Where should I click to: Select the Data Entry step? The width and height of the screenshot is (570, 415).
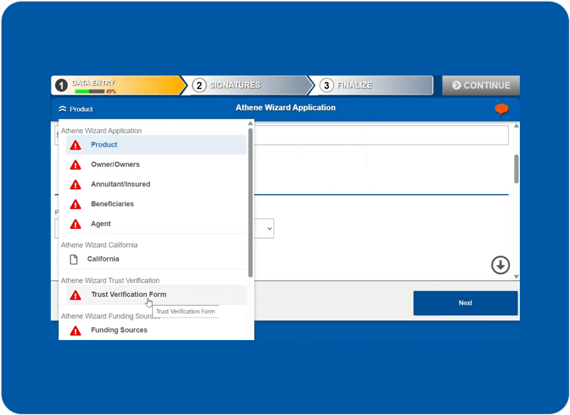pyautogui.click(x=118, y=85)
